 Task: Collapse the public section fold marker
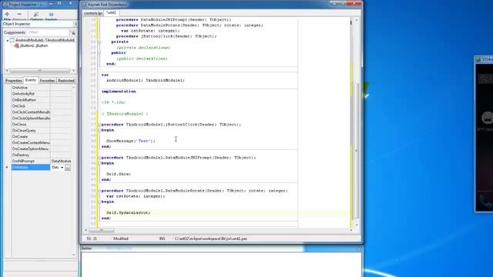tap(99, 53)
